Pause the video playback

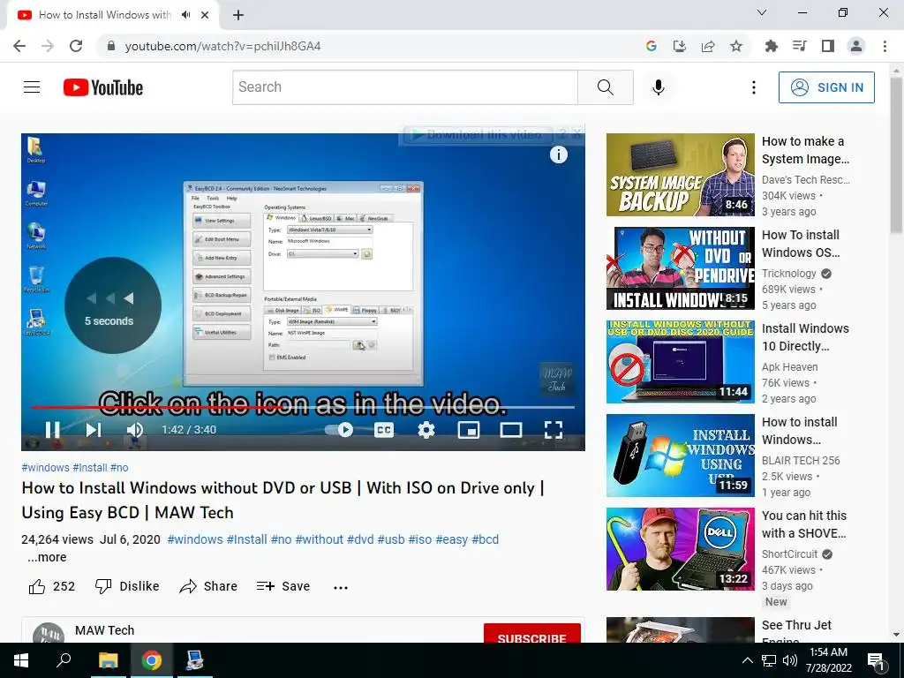pos(52,430)
